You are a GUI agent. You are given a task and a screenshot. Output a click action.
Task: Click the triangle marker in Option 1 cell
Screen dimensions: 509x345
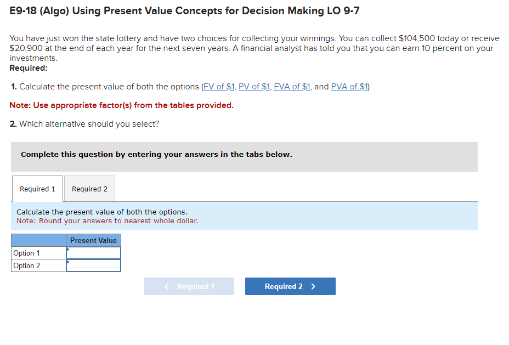(68, 249)
